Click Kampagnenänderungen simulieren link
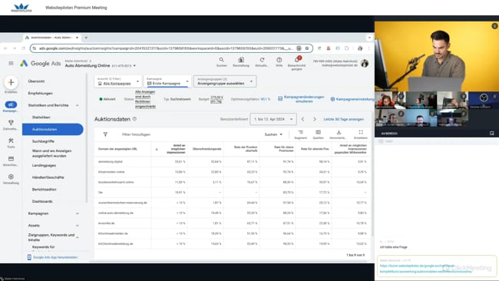 point(301,99)
